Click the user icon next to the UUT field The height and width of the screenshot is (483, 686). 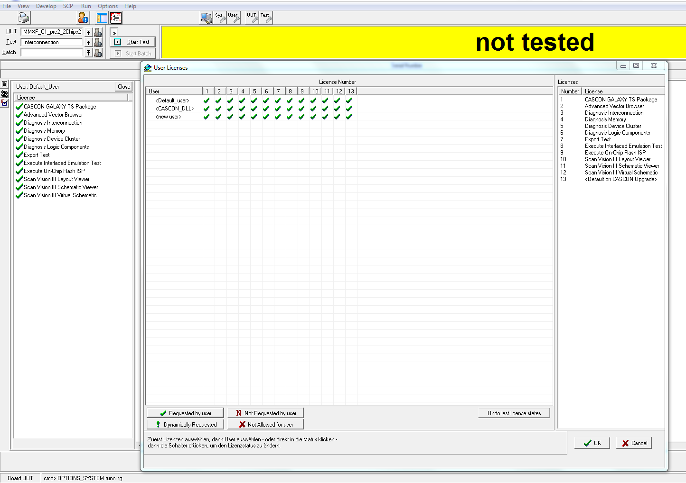coord(98,32)
